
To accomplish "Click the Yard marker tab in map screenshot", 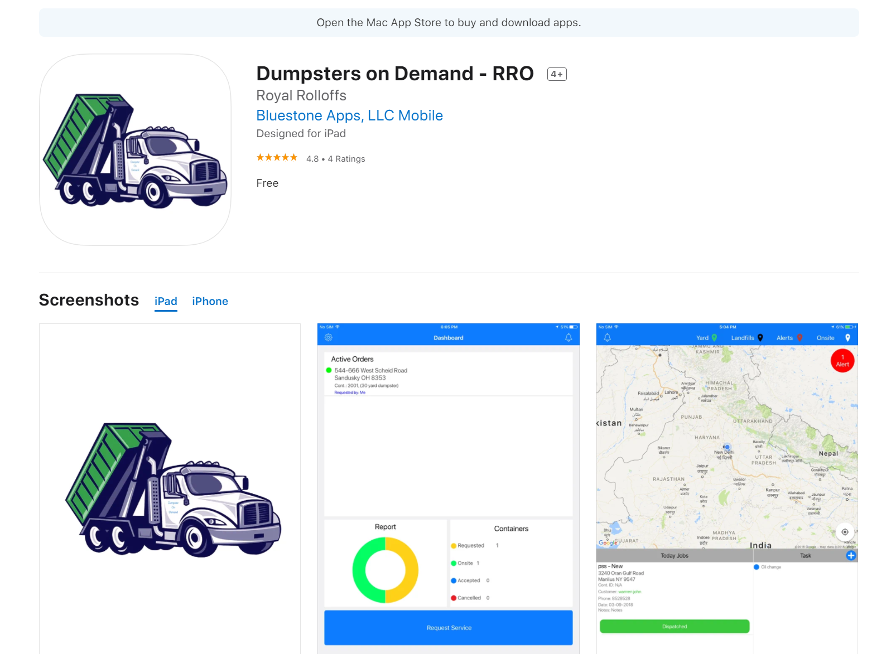I will point(706,338).
